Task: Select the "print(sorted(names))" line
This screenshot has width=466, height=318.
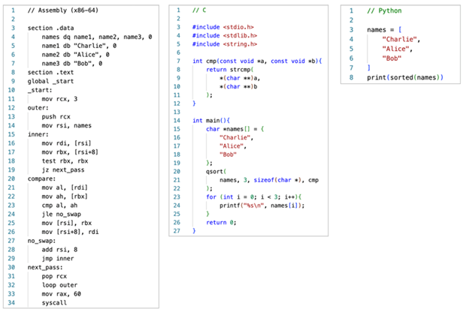Action: [x=410, y=77]
